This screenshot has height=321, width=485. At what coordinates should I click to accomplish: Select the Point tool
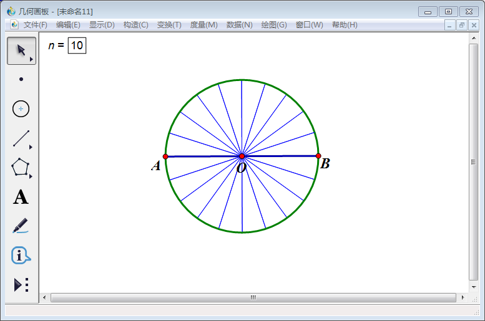[x=21, y=80]
